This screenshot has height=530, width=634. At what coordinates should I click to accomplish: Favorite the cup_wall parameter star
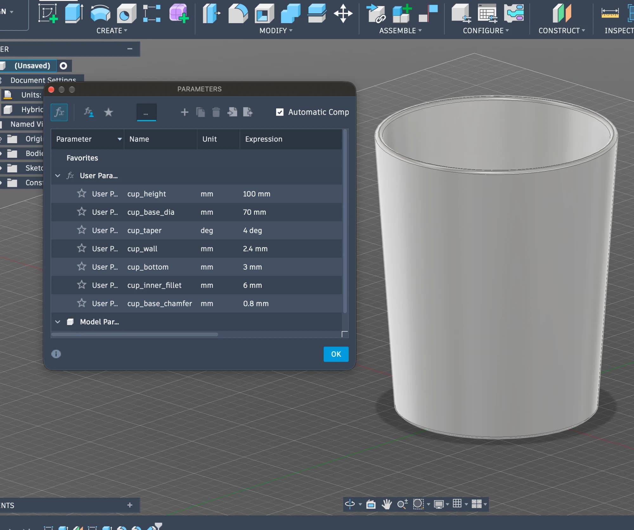81,249
